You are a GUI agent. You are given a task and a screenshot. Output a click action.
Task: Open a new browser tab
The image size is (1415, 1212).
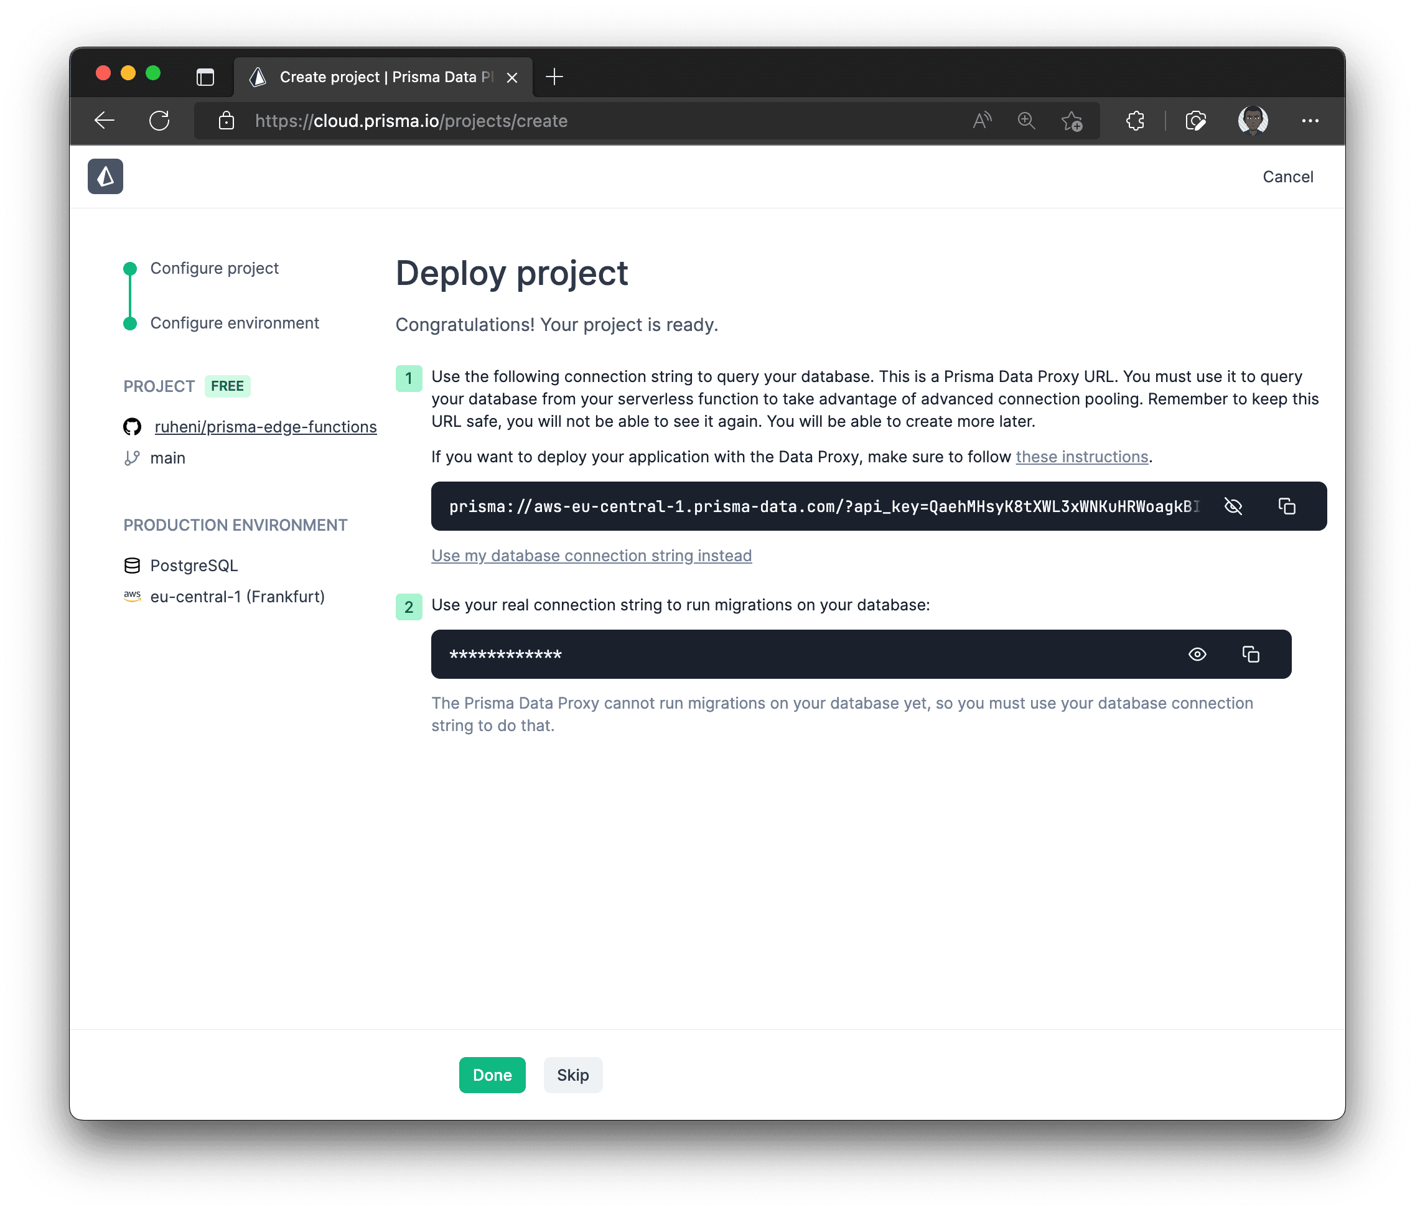[x=554, y=77]
